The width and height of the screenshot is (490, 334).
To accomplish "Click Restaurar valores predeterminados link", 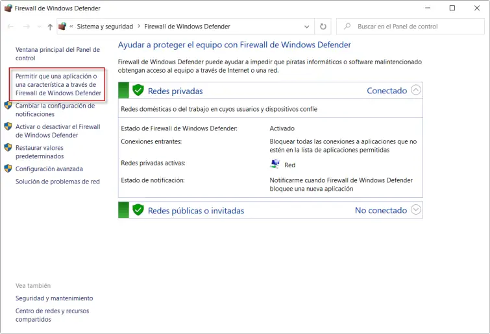I will [40, 152].
